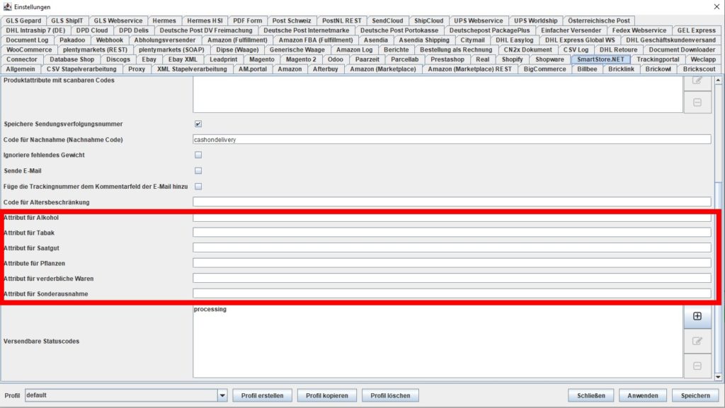
Task: Switch to the Billbee tab
Action: pos(587,69)
